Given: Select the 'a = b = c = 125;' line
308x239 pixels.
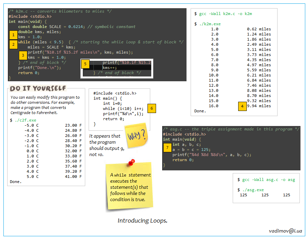Looking at the screenshot, I should (192, 150).
